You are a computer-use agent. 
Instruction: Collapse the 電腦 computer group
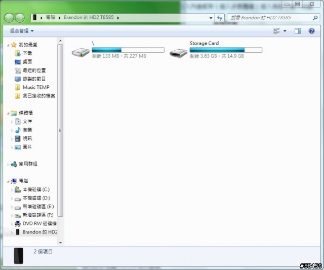(x=8, y=182)
